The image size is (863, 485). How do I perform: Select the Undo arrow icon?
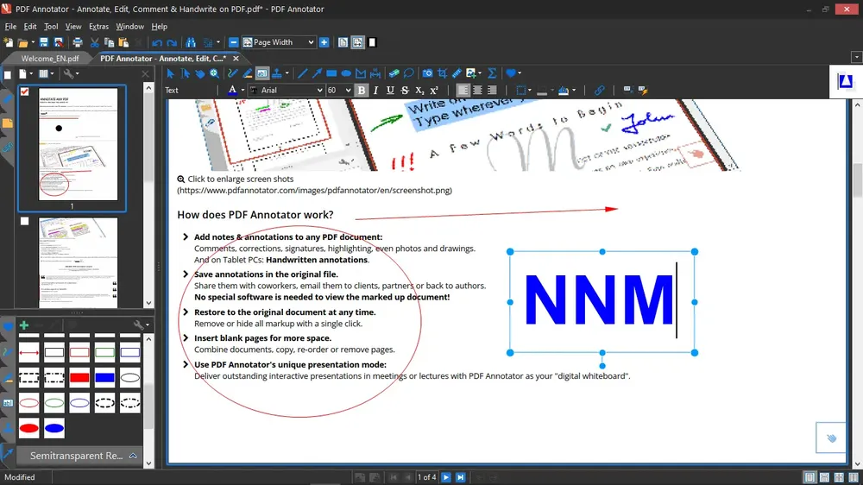pyautogui.click(x=157, y=42)
